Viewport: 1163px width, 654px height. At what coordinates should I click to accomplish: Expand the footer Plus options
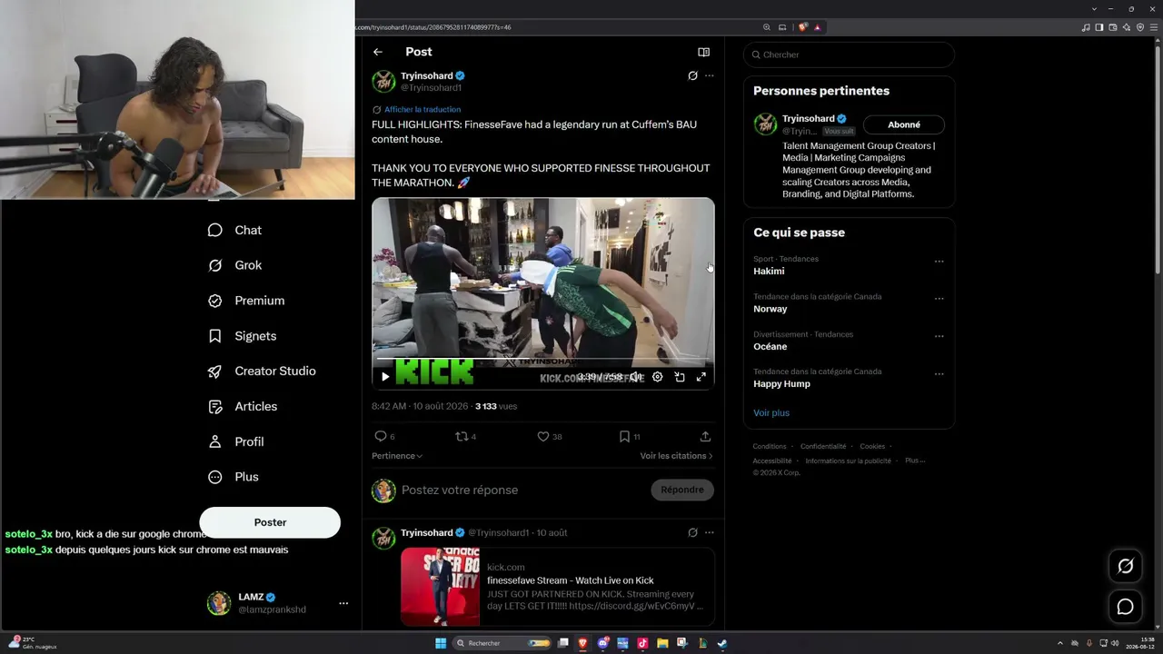tap(915, 461)
